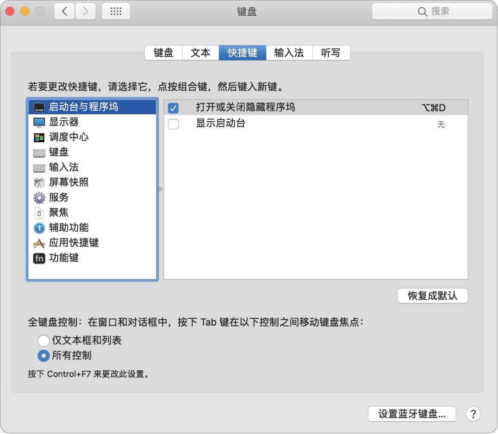Select 服务 category label
The width and height of the screenshot is (498, 434).
click(x=59, y=197)
